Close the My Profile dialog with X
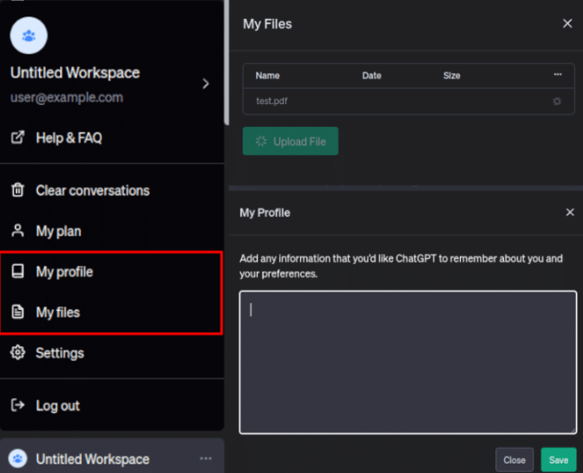This screenshot has height=473, width=583. pyautogui.click(x=570, y=213)
